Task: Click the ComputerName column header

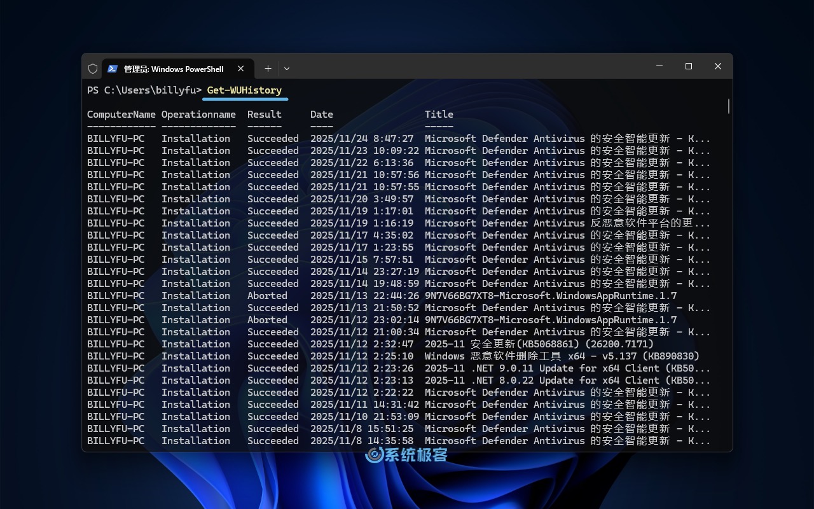Action: coord(121,115)
